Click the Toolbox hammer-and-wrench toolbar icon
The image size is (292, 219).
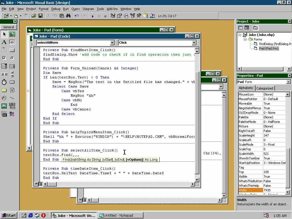click(x=139, y=16)
